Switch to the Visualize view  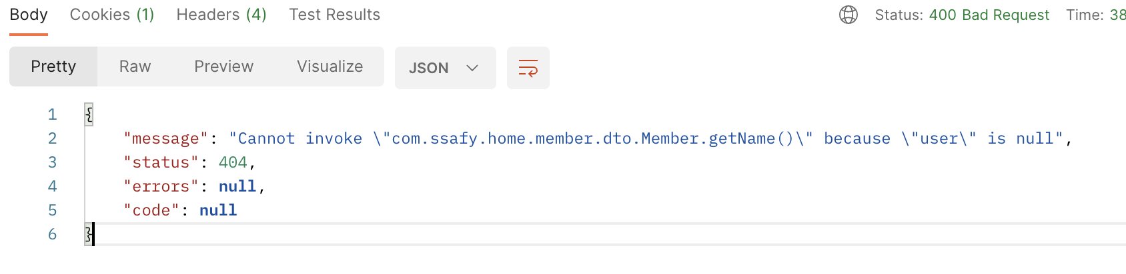(x=330, y=67)
